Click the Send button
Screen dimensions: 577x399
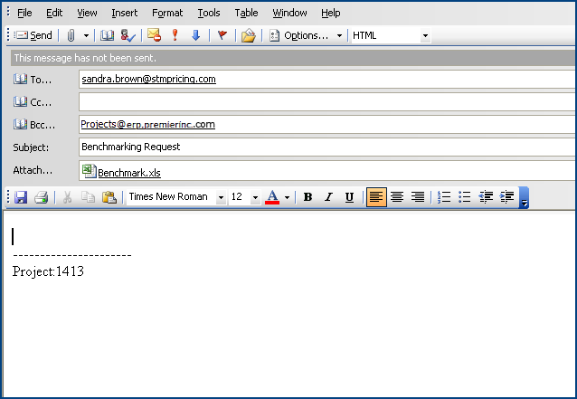tap(33, 35)
